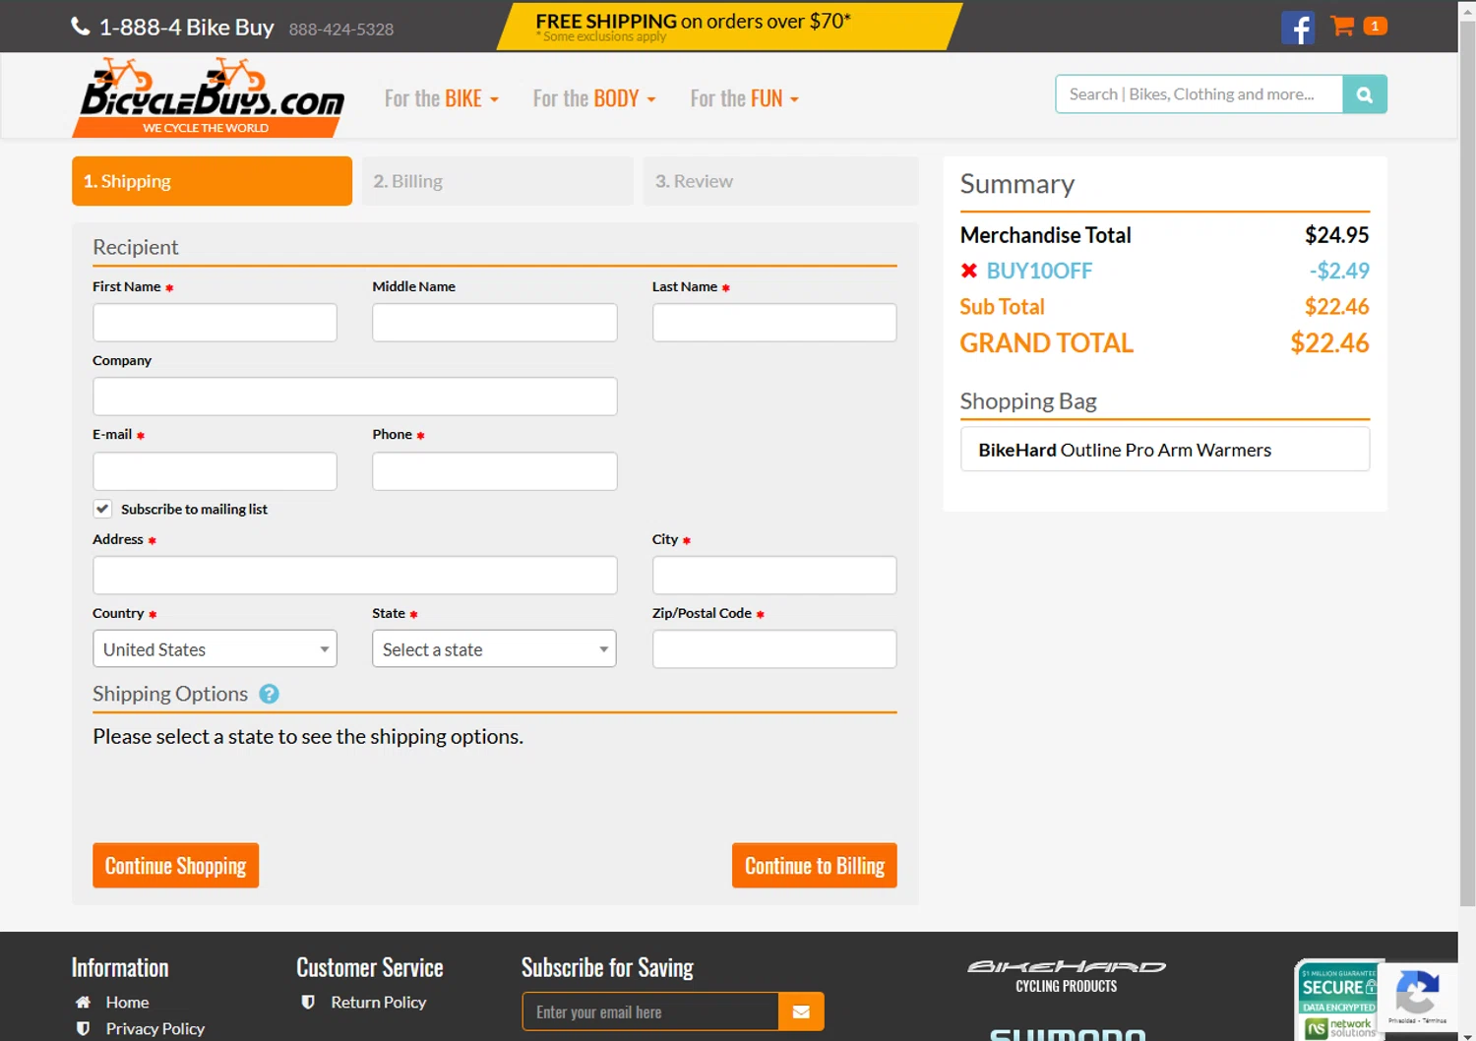Expand the For the BODY menu
1476x1041 pixels.
point(594,98)
